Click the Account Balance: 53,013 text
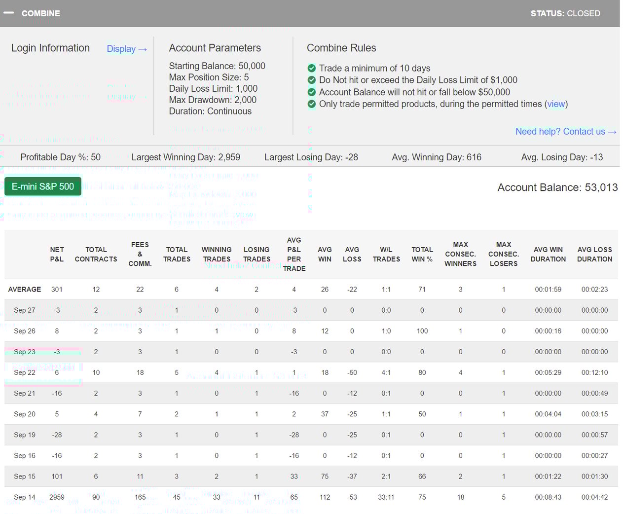Image resolution: width=623 pixels, height=514 pixels. pyautogui.click(x=557, y=187)
